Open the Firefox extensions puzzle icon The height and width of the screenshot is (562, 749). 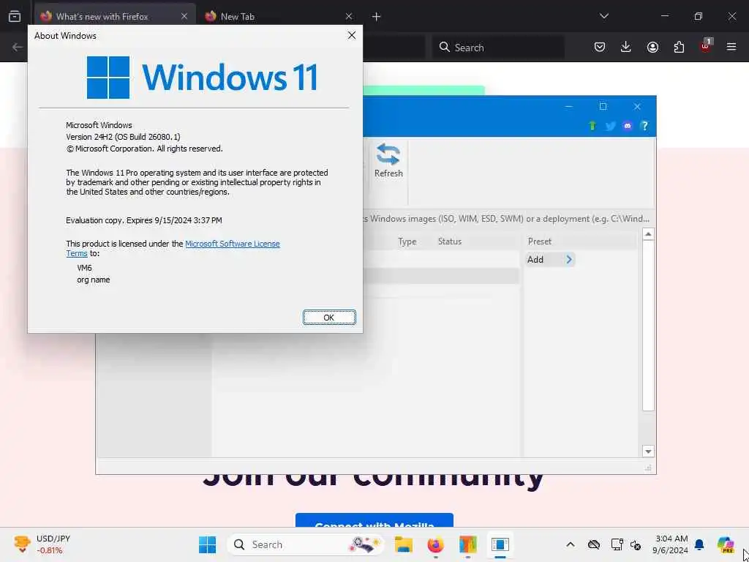[679, 47]
